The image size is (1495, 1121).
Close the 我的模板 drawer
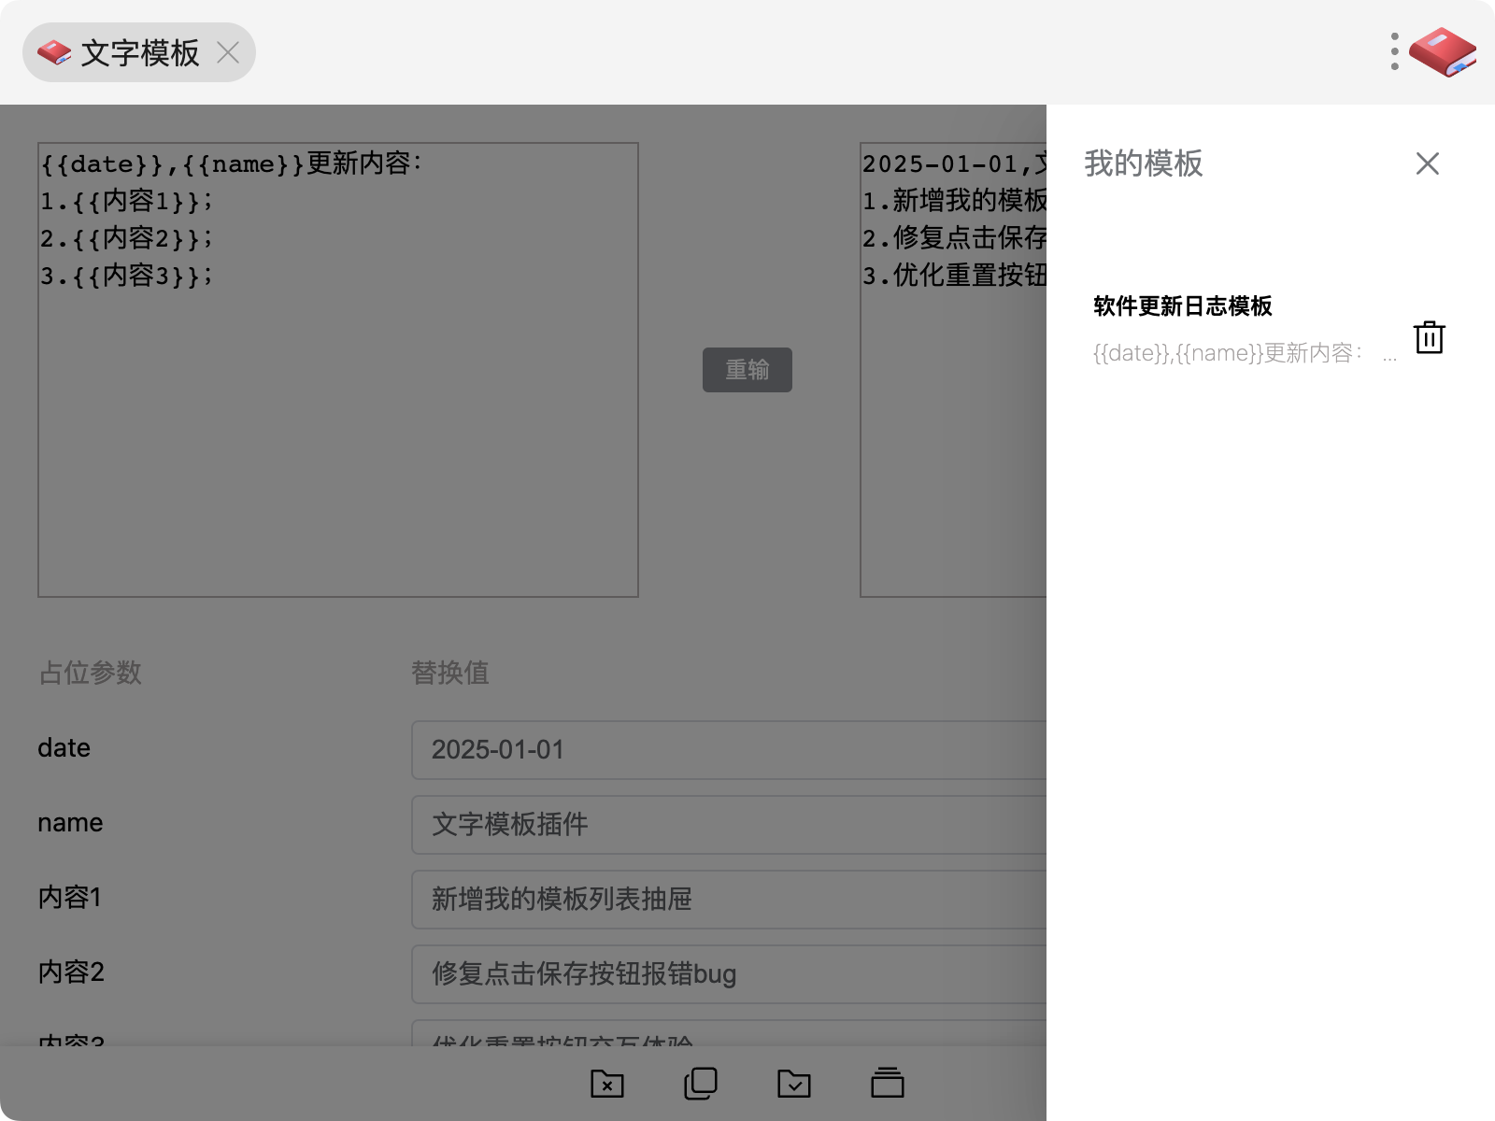(1427, 163)
